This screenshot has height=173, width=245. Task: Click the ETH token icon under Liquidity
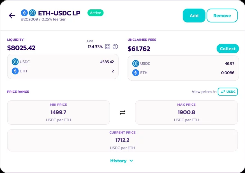(15, 71)
